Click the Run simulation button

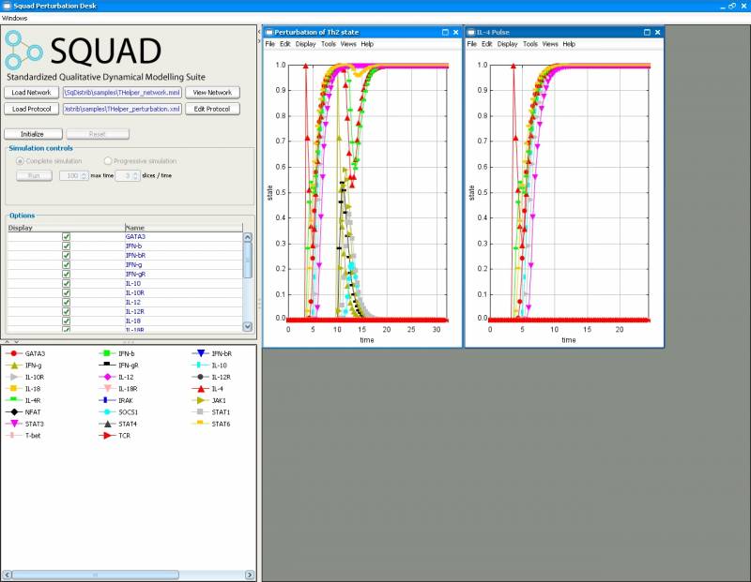[34, 176]
